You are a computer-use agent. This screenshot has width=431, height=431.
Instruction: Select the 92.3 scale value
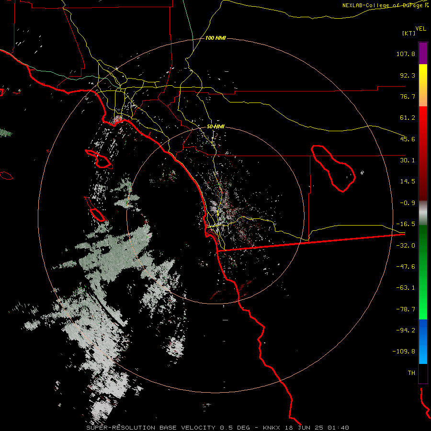[408, 75]
